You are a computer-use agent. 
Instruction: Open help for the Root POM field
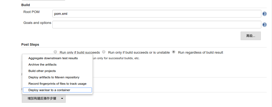pyautogui.click(x=265, y=14)
